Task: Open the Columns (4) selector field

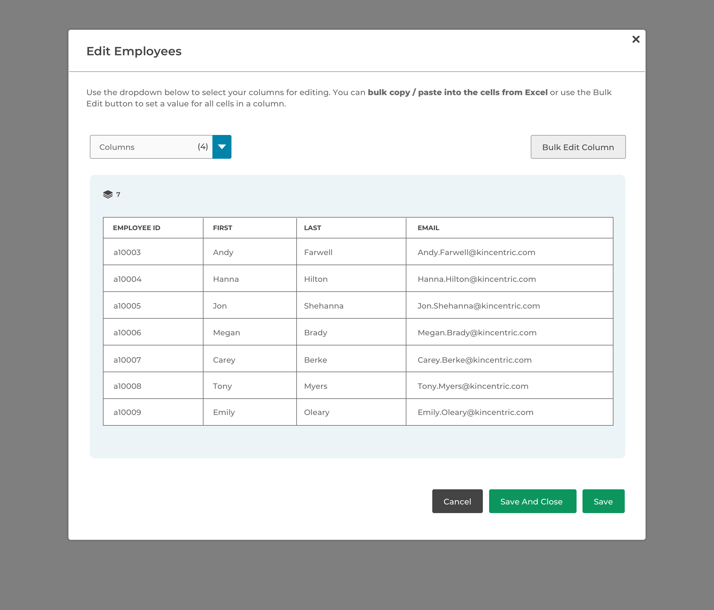Action: pos(151,147)
